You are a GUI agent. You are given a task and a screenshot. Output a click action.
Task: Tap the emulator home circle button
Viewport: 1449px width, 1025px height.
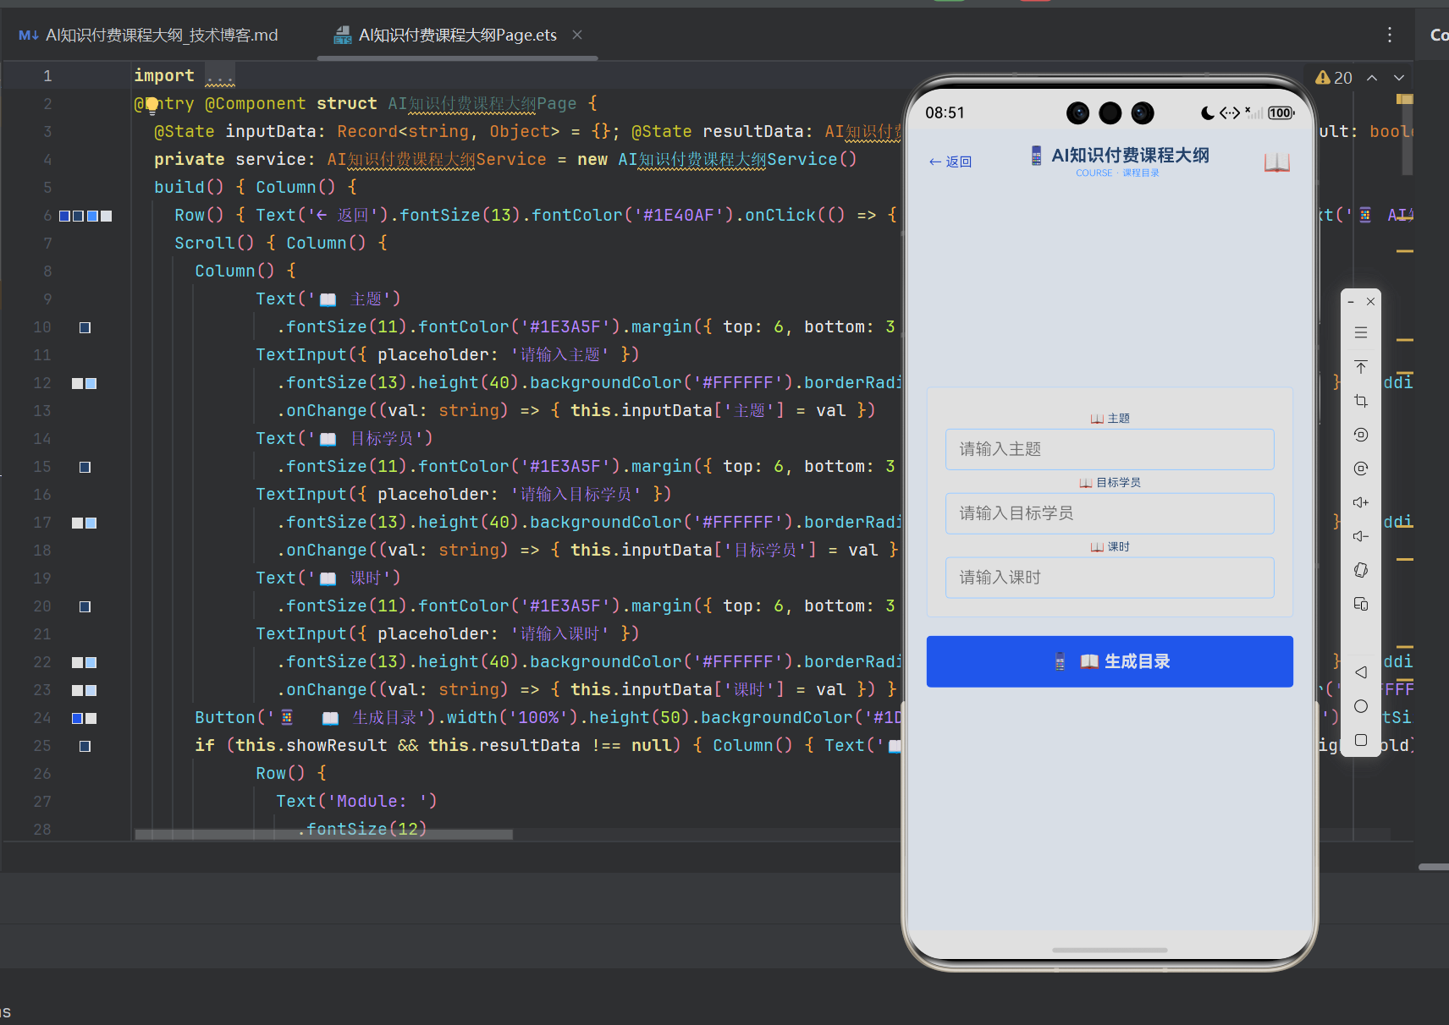(1361, 706)
